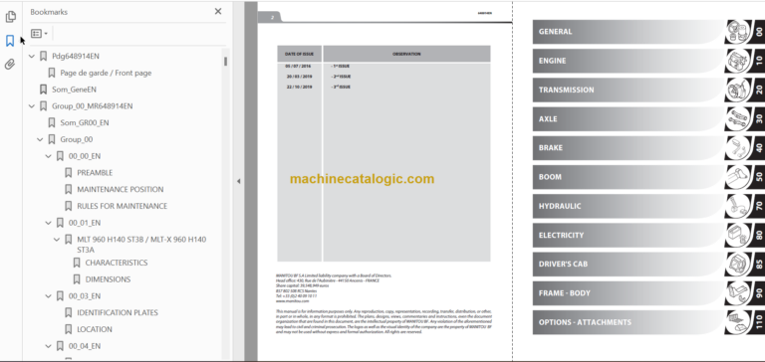Open the Pdg648914EN bookmark
Screen dimensions: 765x362
point(76,56)
